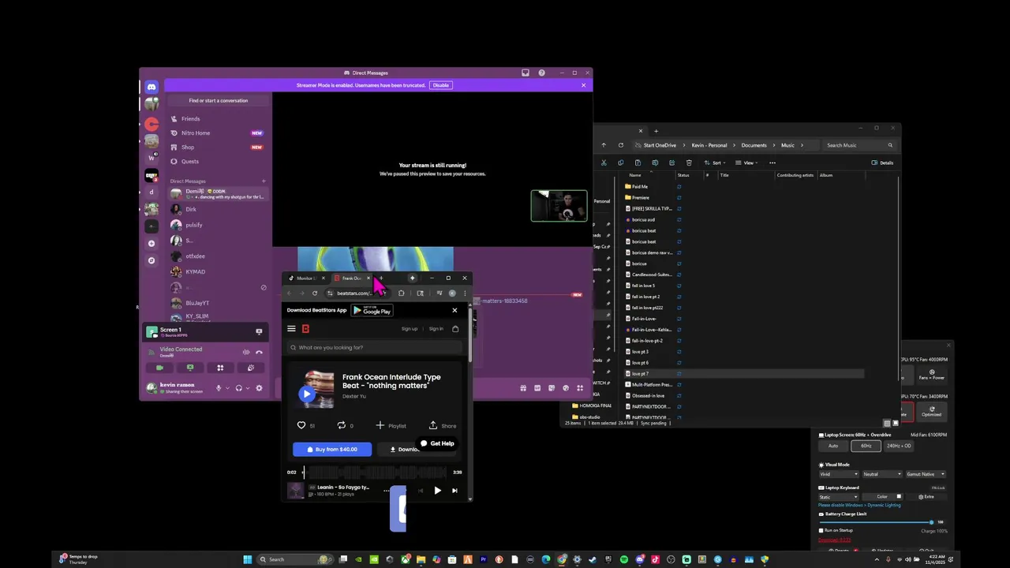Open headphone output options arrow in Discord
1010x568 pixels.
tap(248, 387)
